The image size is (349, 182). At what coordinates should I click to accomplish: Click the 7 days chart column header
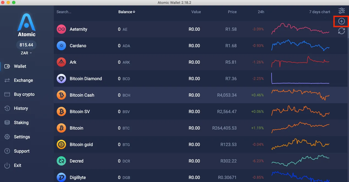[320, 12]
